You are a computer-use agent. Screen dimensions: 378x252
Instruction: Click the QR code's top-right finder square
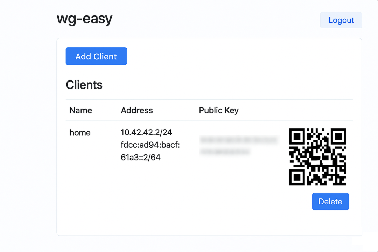[x=338, y=136]
